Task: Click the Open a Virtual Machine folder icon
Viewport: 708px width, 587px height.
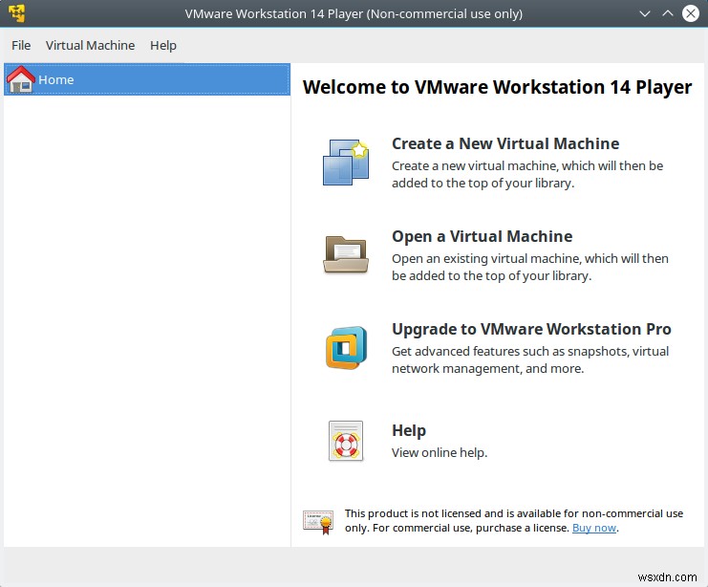Action: (346, 255)
